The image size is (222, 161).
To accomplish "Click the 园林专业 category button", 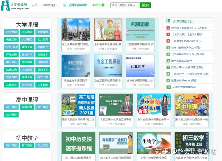I will (27, 85).
